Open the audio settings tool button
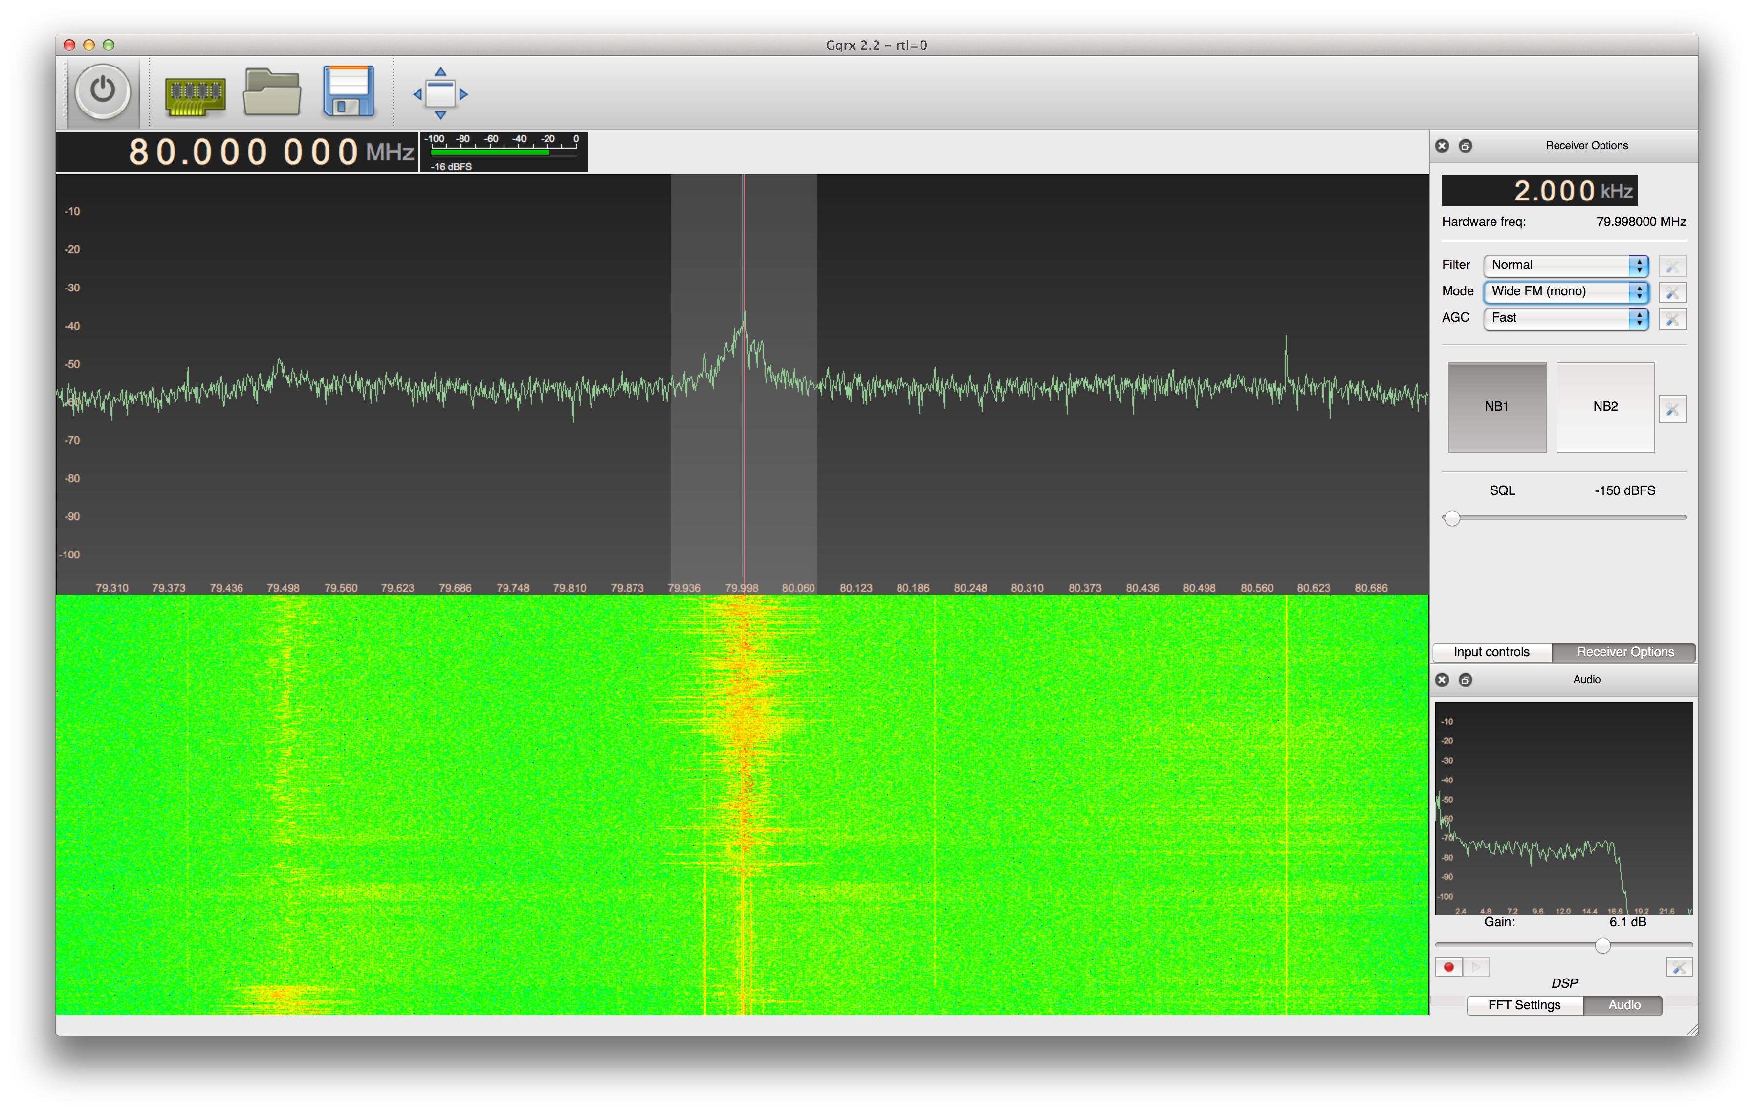Viewport: 1754px width, 1113px height. (1678, 967)
